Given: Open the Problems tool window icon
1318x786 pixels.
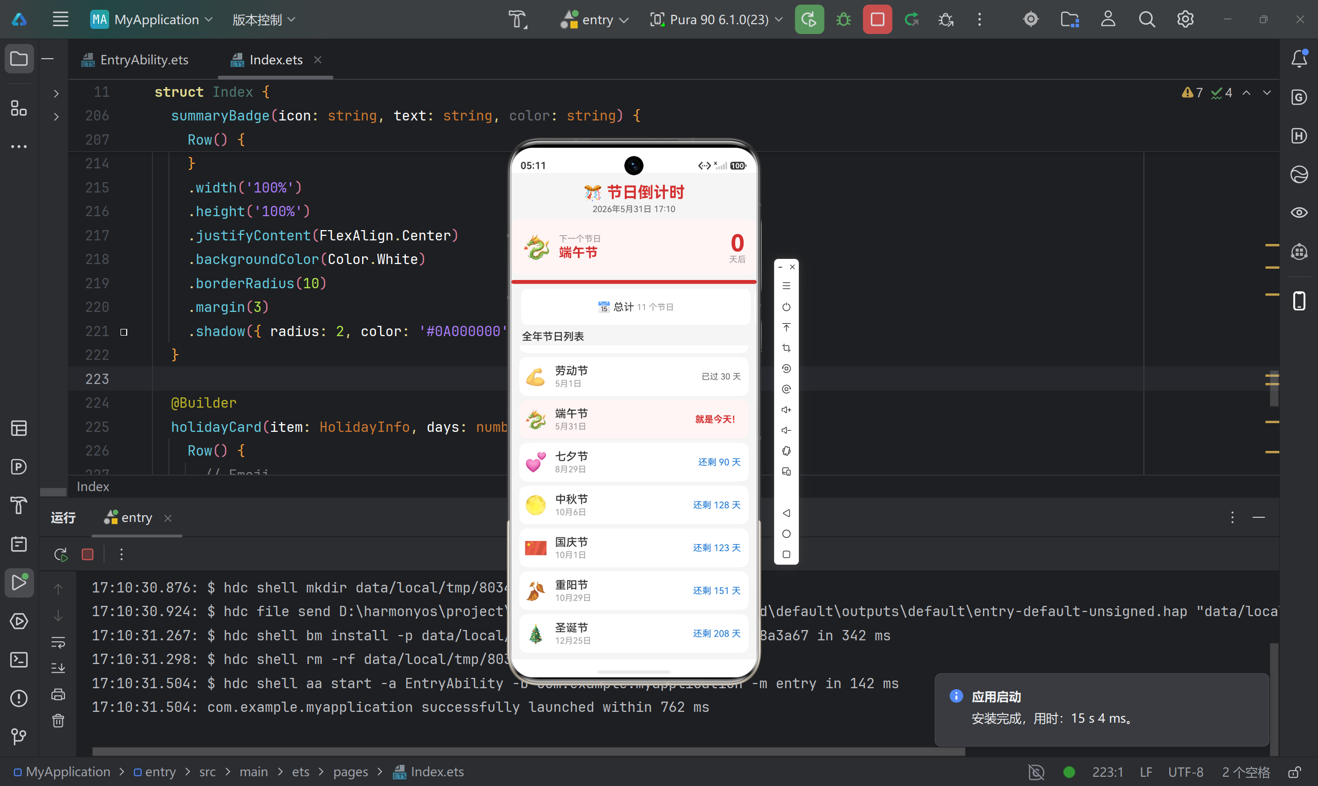Looking at the screenshot, I should tap(19, 698).
